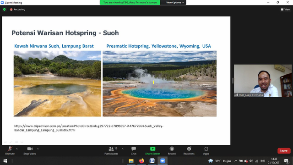Click the 'You are viewing' screen banner

[x=130, y=2]
